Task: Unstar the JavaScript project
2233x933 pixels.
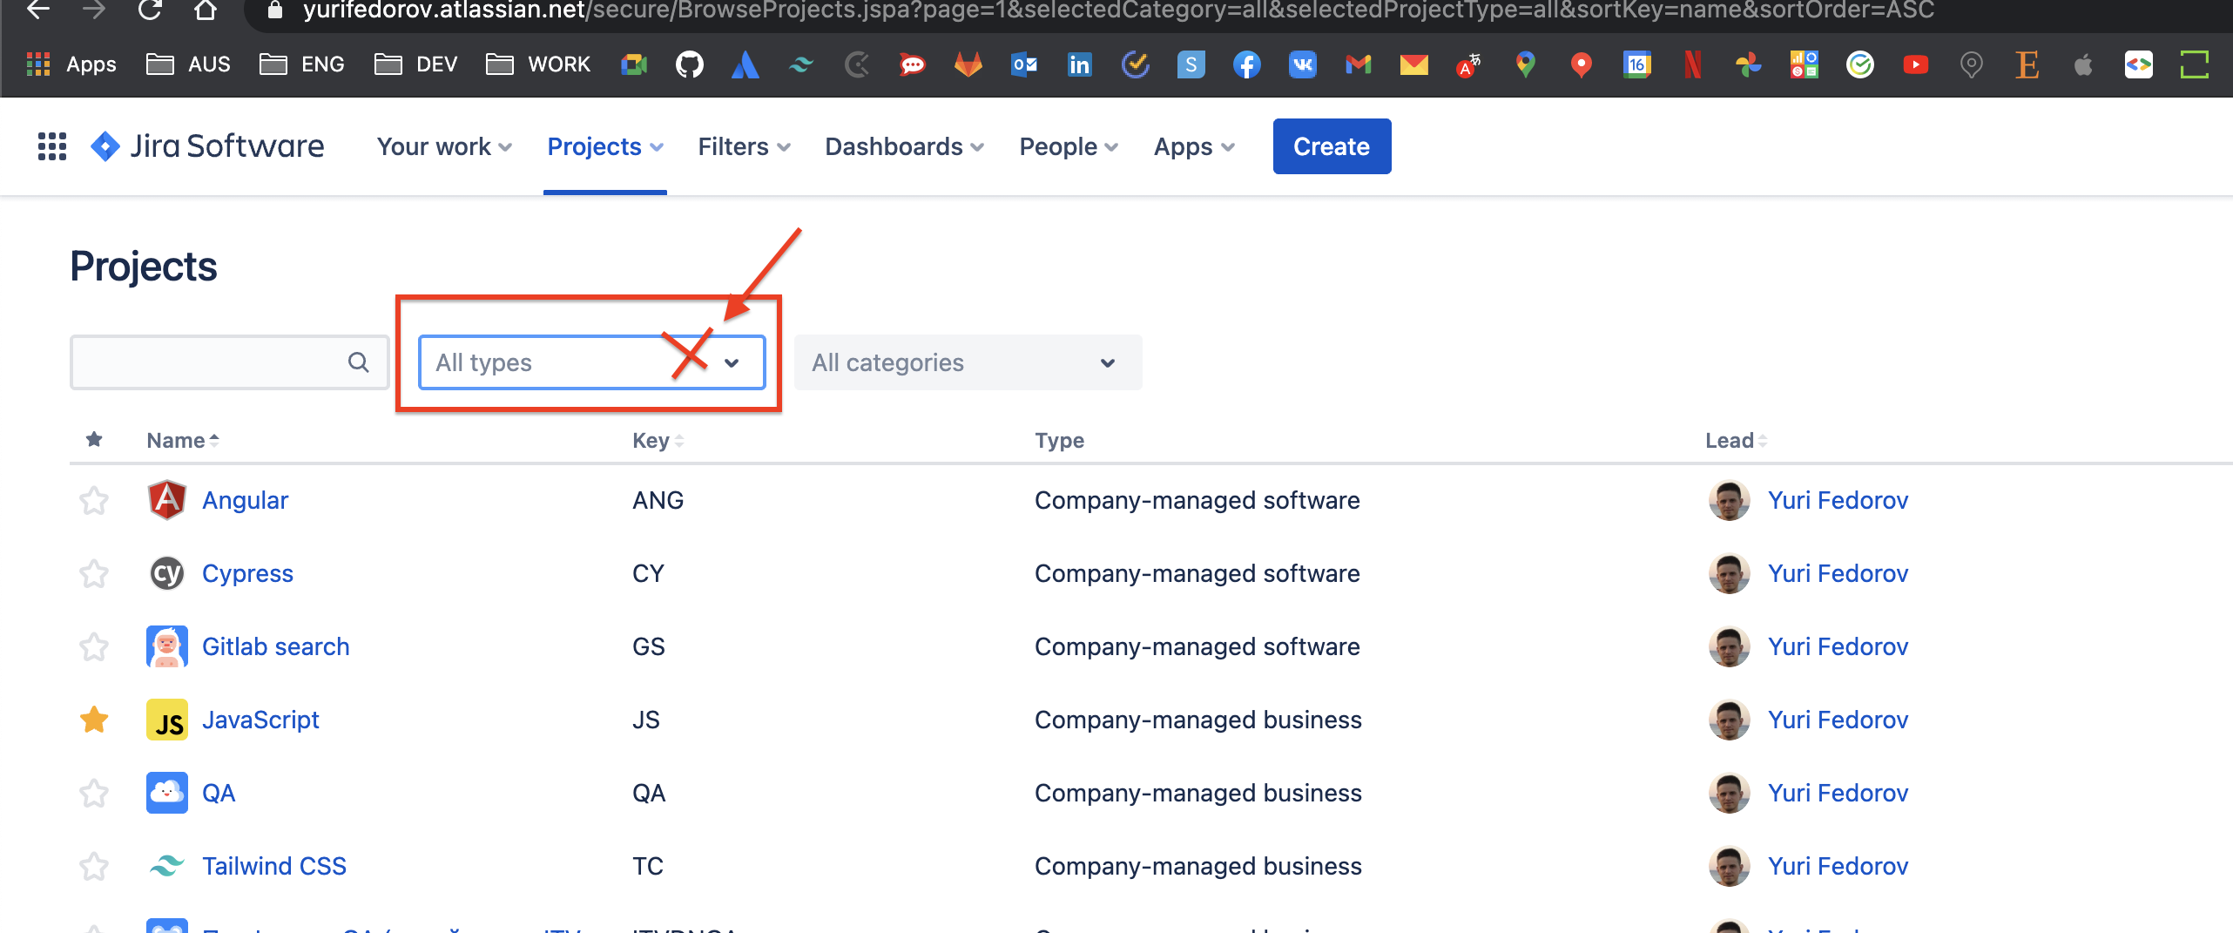Action: pyautogui.click(x=94, y=720)
